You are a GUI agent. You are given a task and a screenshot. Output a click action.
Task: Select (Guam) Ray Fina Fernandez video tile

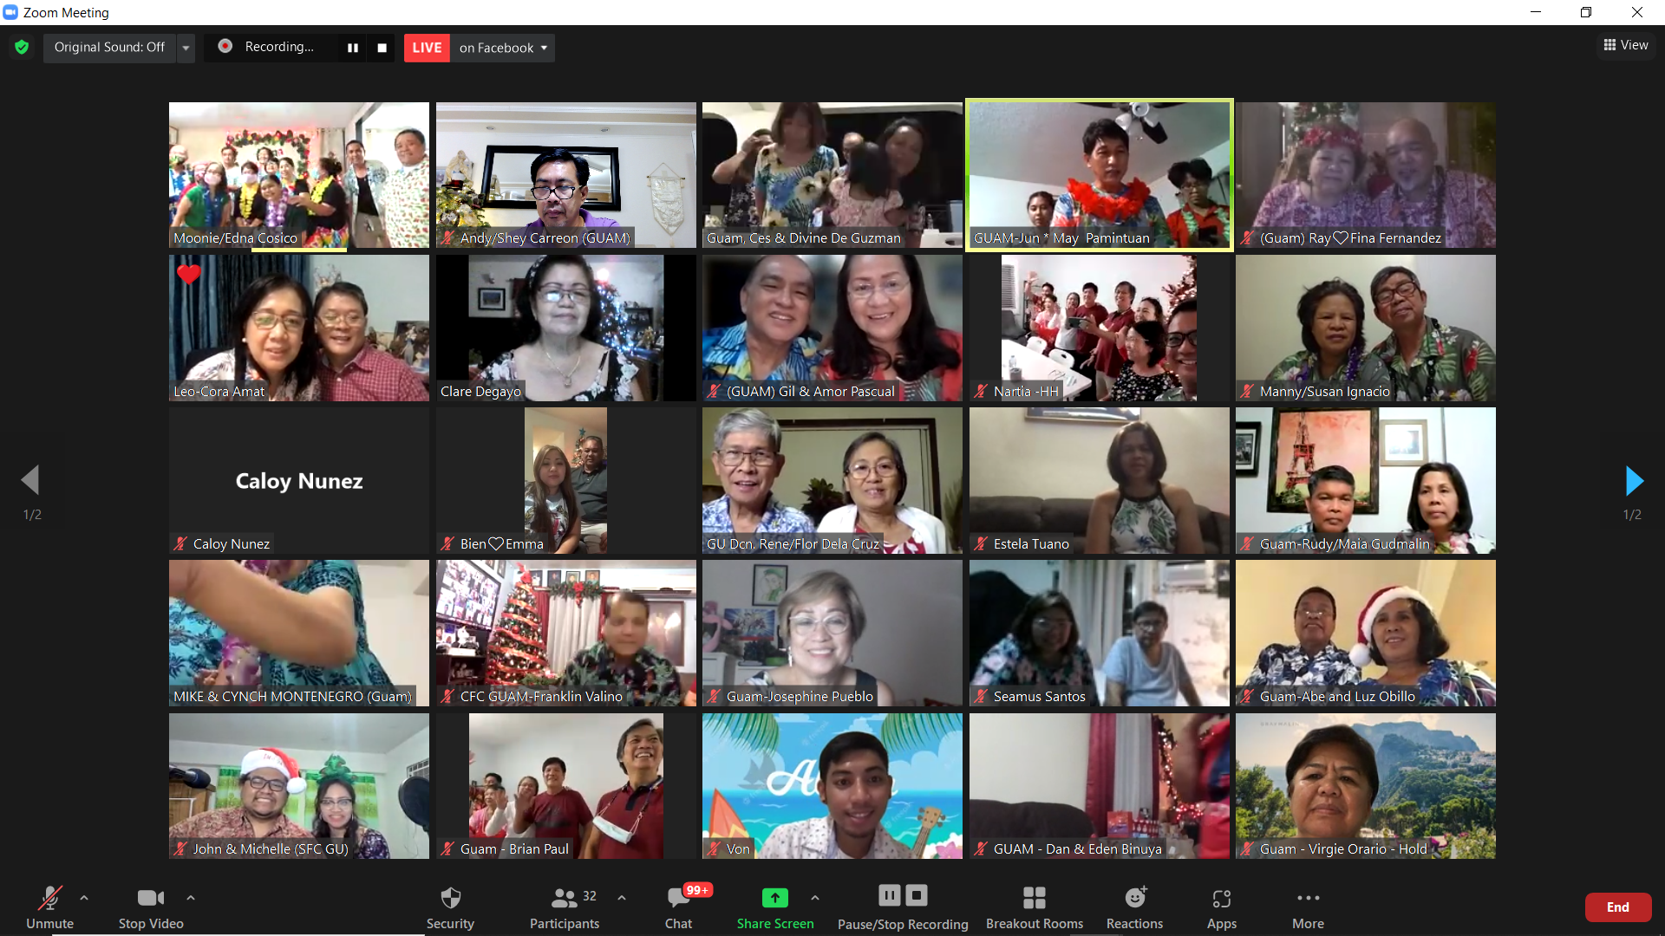tap(1366, 175)
